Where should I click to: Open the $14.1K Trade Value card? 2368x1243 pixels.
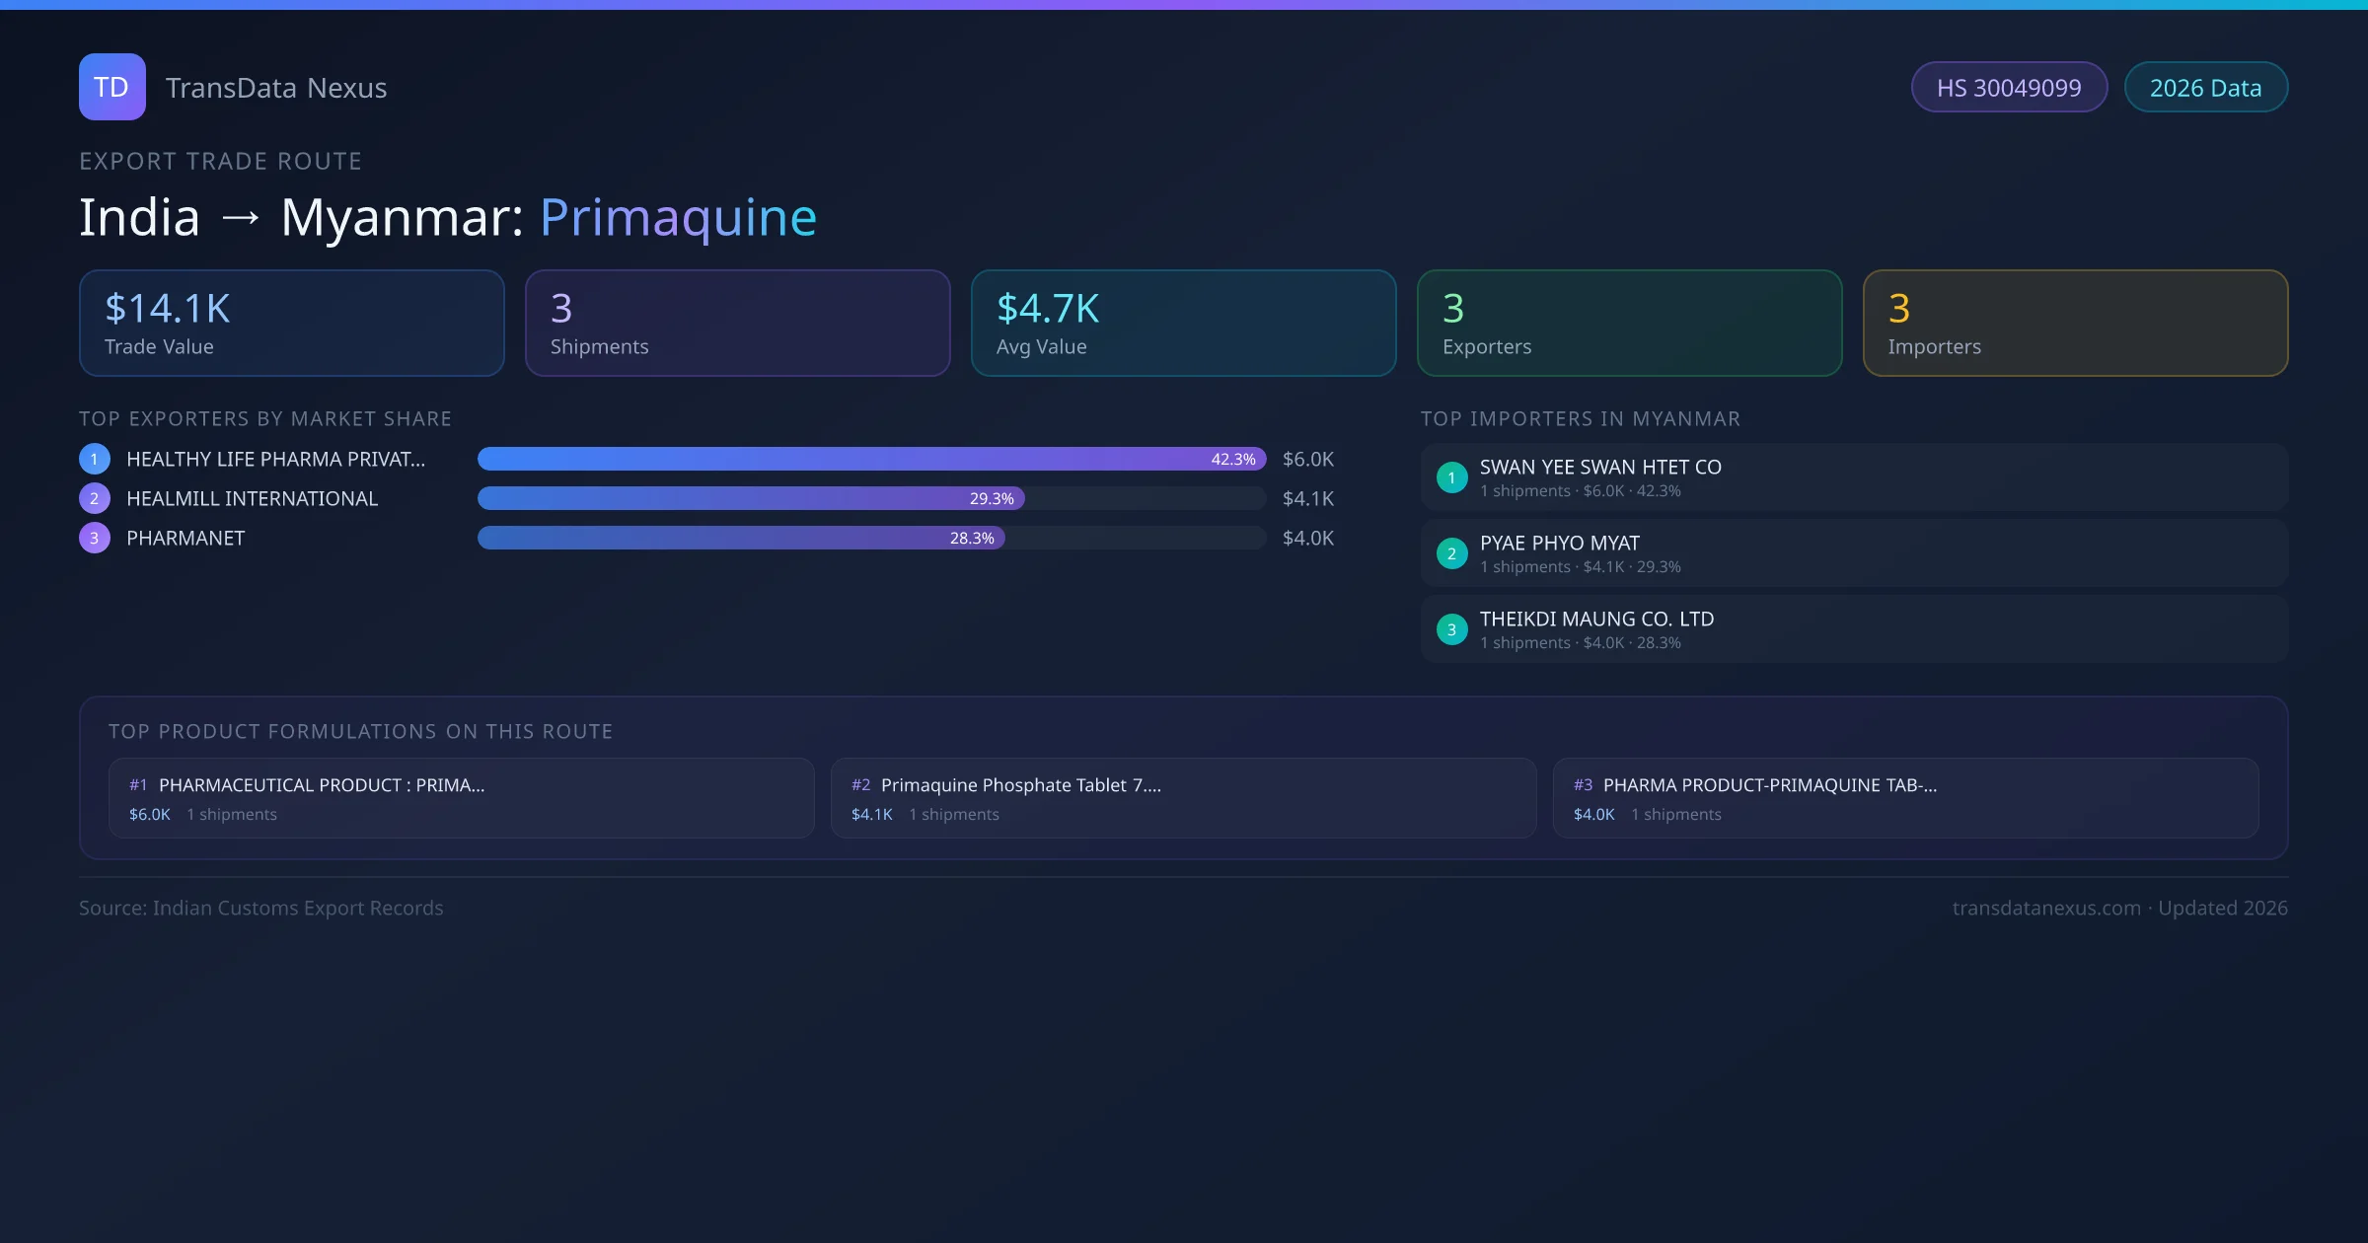coord(291,324)
